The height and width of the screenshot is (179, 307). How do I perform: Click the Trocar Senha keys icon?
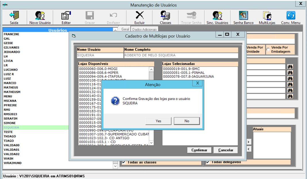(191, 15)
